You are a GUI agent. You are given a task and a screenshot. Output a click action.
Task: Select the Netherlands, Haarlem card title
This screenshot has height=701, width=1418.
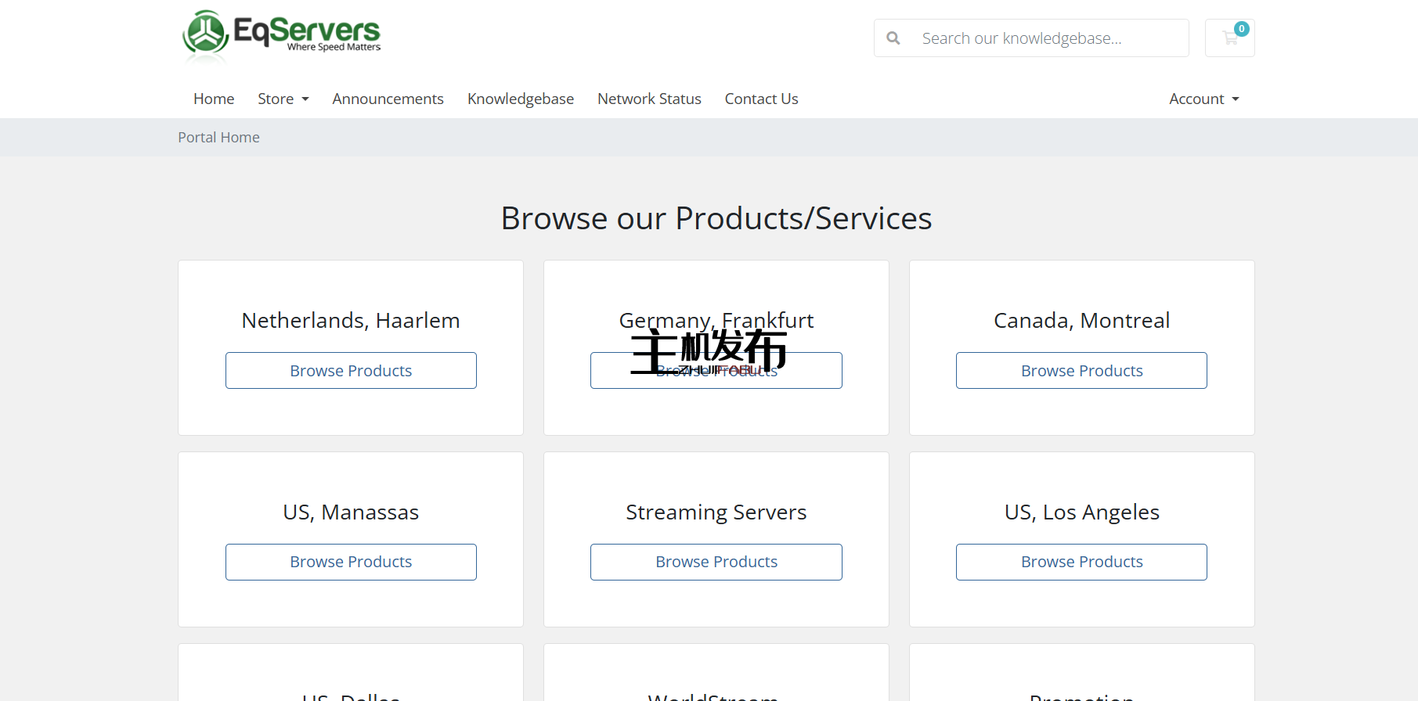click(x=351, y=321)
